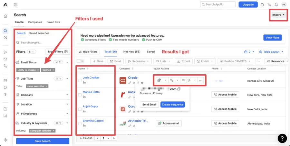Copy the email address icon
The image size is (290, 146).
(x=179, y=89)
